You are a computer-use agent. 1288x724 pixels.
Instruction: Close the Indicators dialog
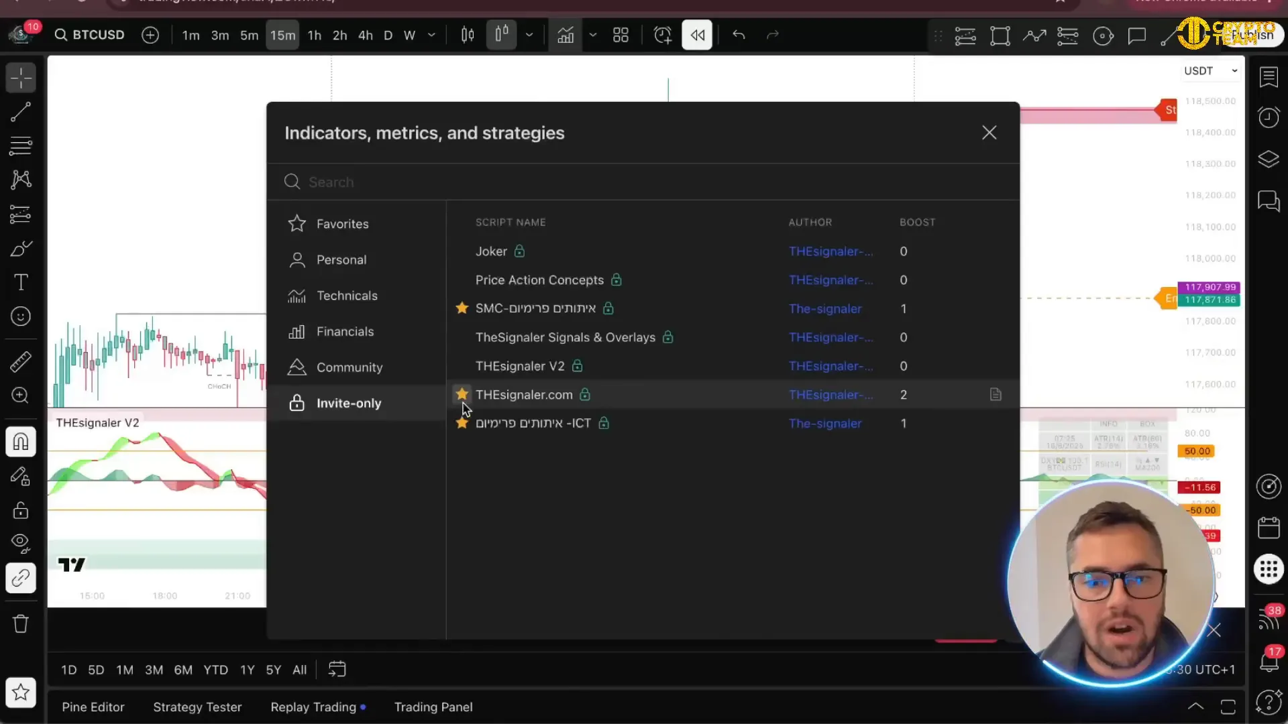[989, 133]
